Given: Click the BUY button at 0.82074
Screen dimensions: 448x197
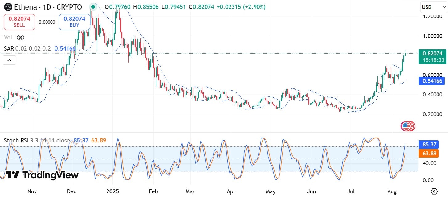Looking at the screenshot, I should (74, 22).
